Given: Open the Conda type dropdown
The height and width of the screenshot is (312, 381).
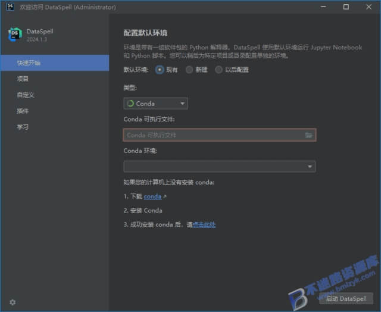Looking at the screenshot, I should click(156, 104).
